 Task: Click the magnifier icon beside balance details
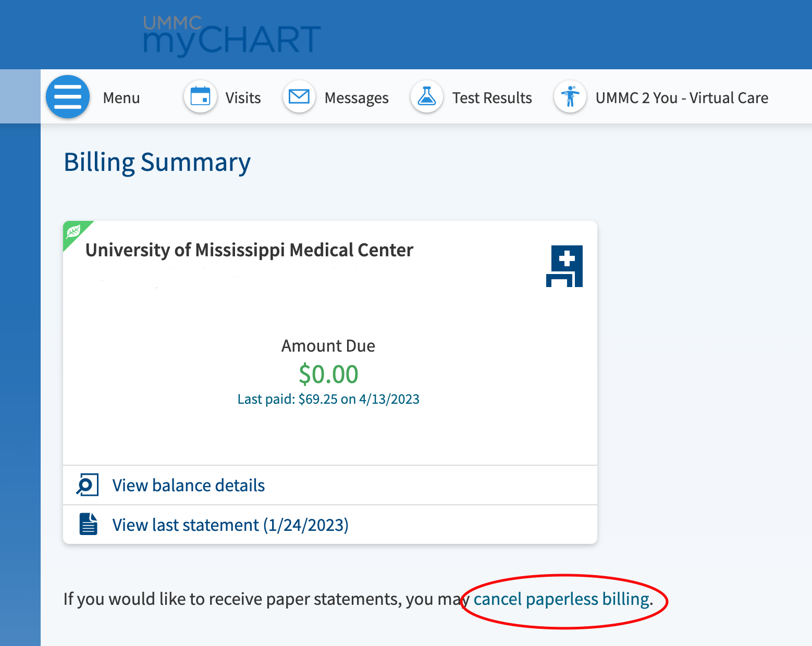(87, 485)
